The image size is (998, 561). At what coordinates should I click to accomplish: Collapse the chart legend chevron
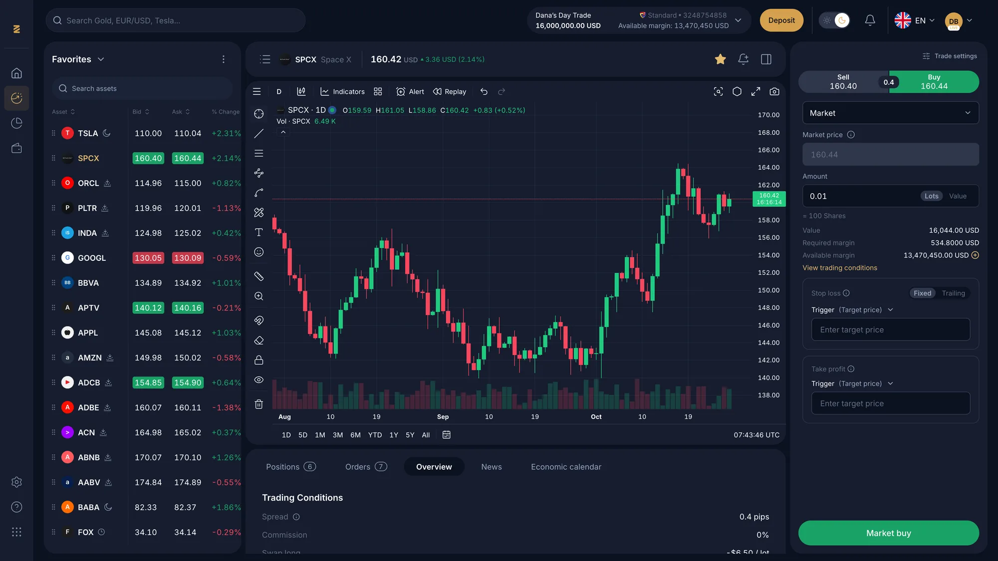click(283, 133)
